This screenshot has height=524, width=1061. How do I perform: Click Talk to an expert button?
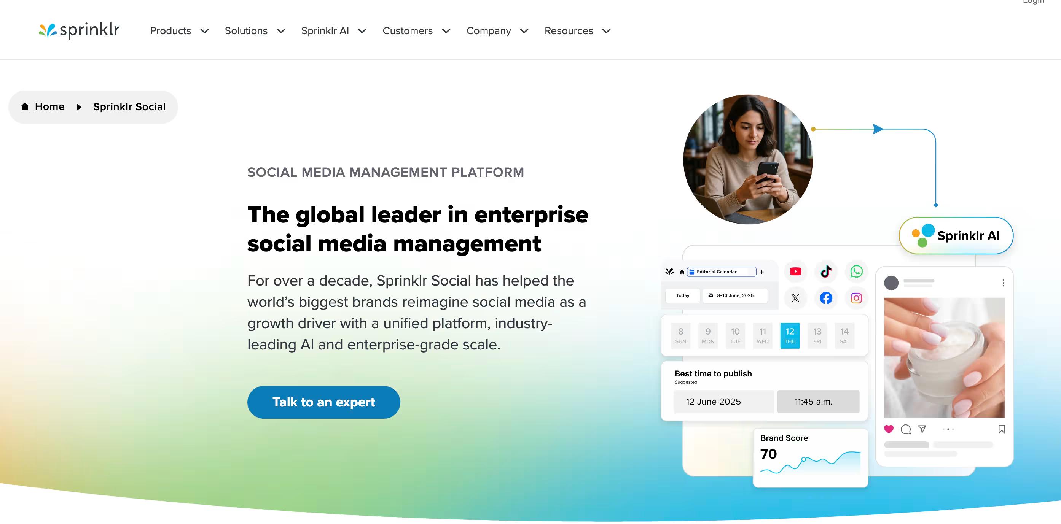[323, 402]
